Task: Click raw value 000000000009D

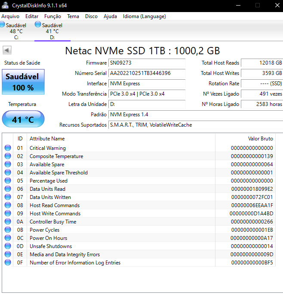Action: pyautogui.click(x=252, y=255)
